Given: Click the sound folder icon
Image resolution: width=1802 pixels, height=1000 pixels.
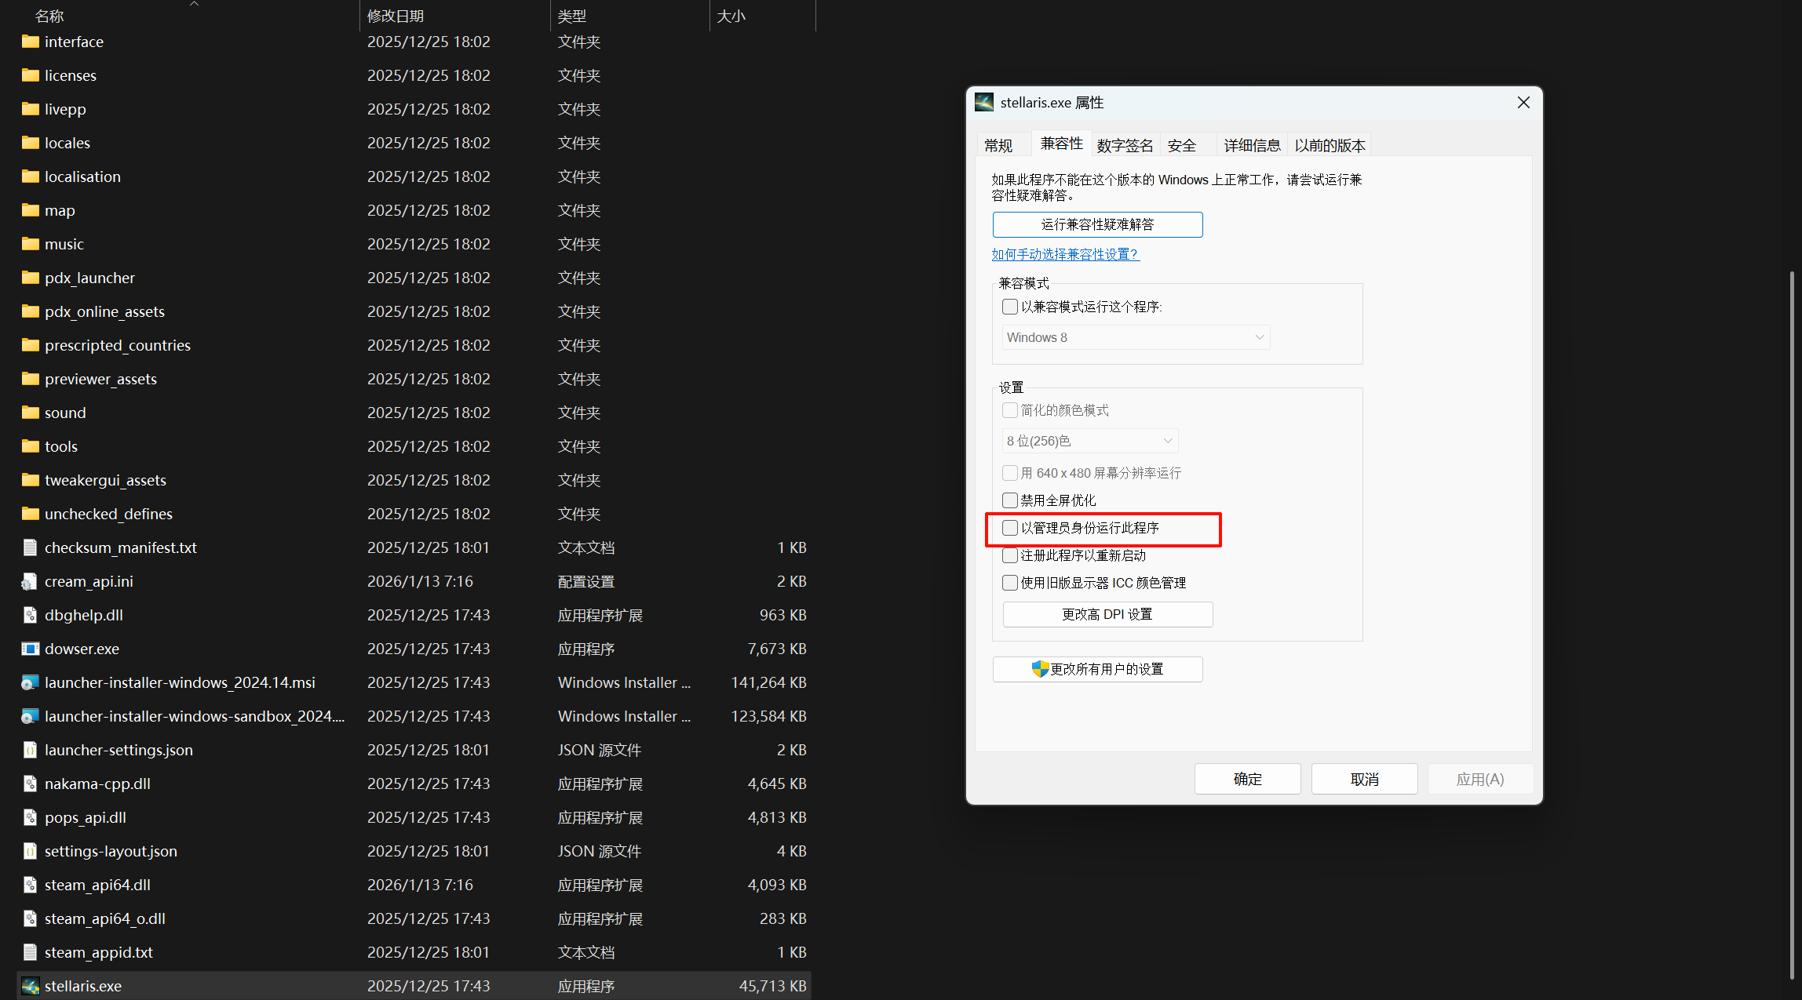Looking at the screenshot, I should (31, 413).
